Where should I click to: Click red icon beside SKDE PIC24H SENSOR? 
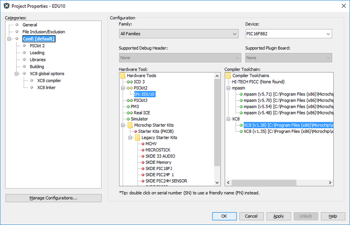(143, 181)
